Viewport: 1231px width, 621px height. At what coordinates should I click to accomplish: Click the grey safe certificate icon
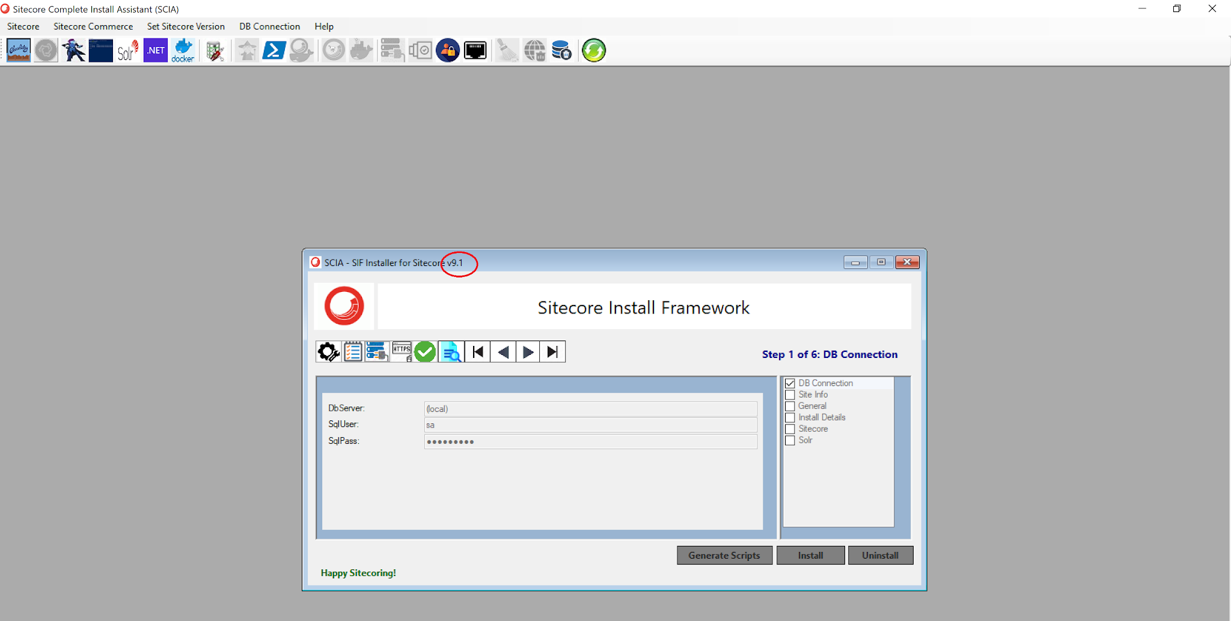[x=420, y=50]
